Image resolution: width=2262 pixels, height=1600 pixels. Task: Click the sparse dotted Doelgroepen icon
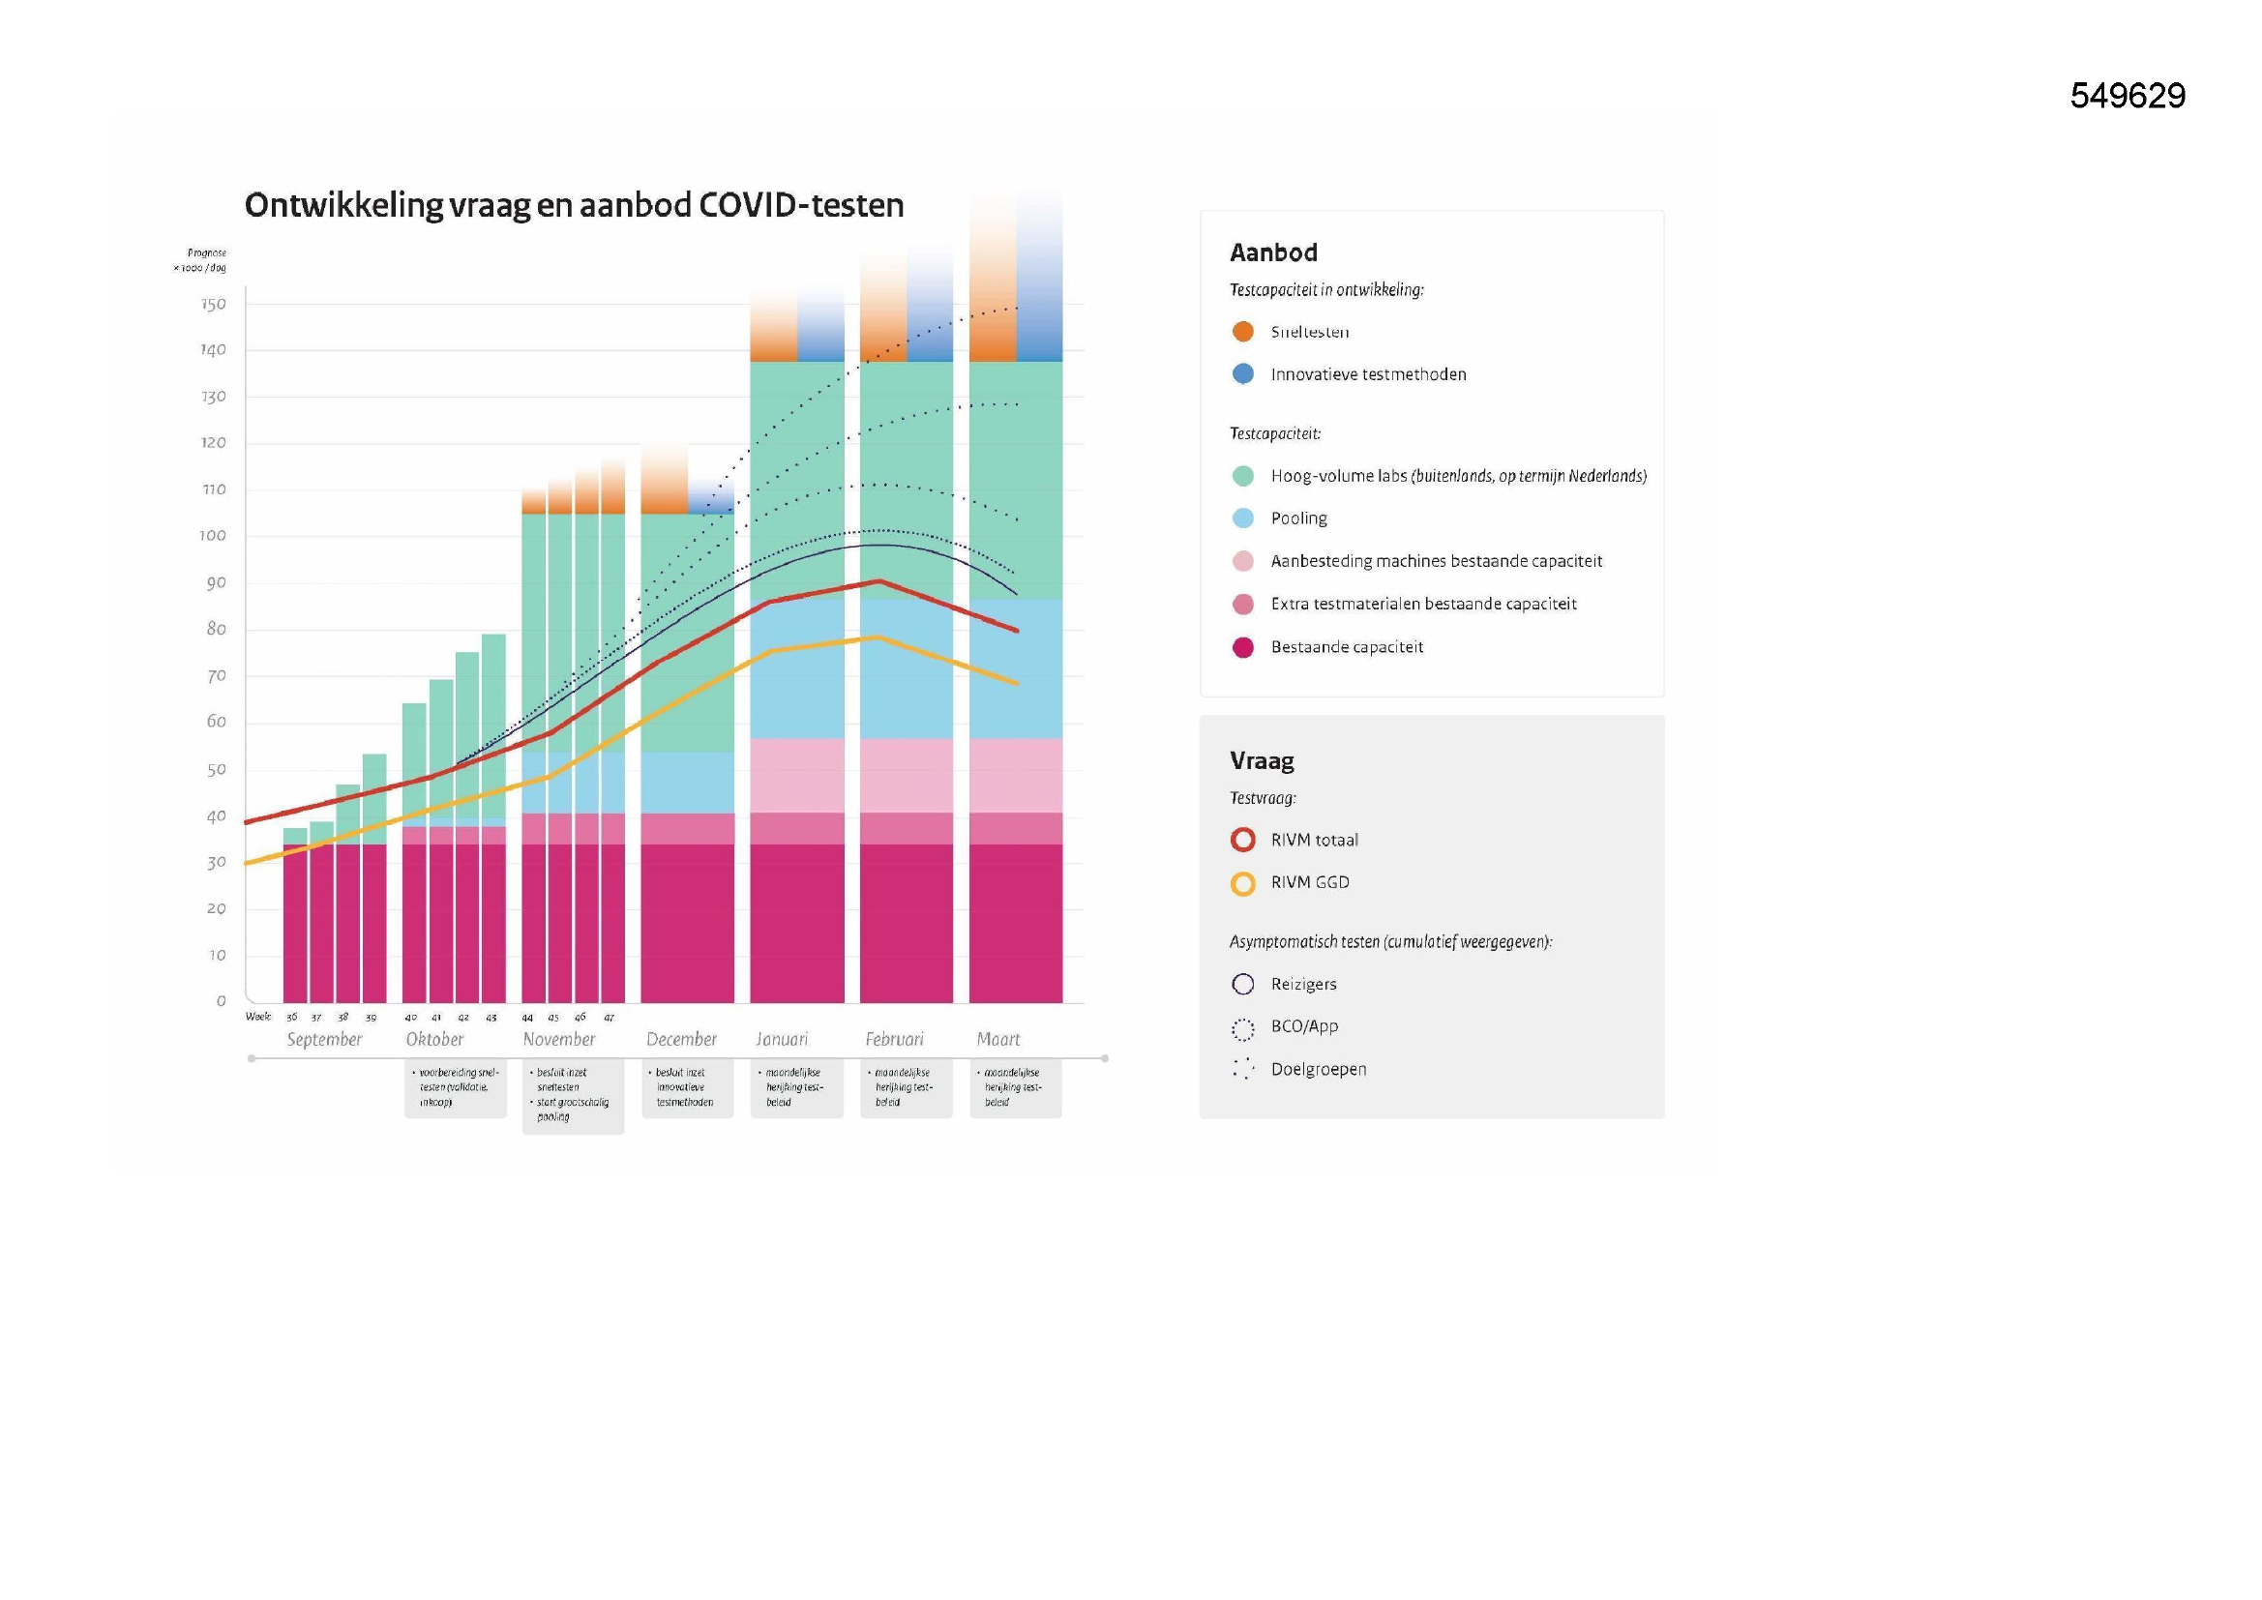[x=1243, y=1069]
